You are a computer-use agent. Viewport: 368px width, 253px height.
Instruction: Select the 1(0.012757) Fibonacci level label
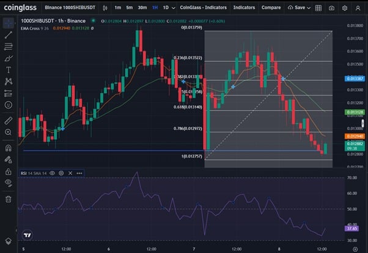(x=191, y=156)
